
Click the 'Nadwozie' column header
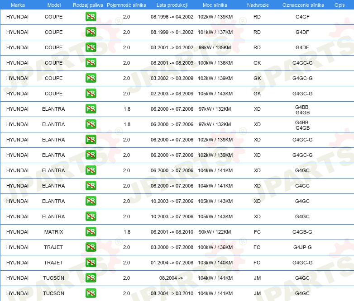(x=258, y=5)
